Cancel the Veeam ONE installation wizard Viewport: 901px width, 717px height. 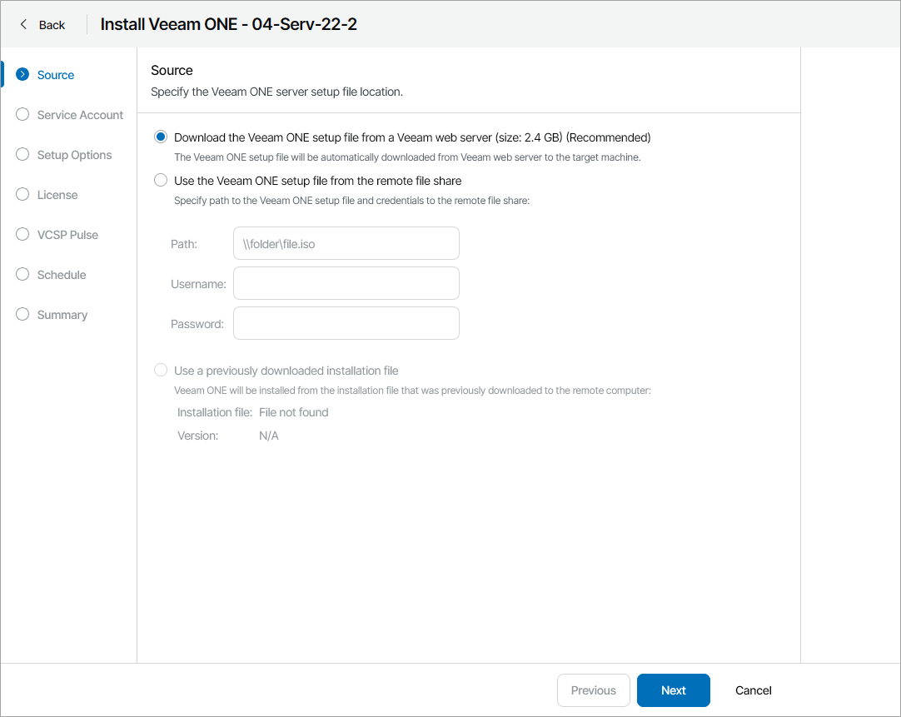[x=753, y=690]
